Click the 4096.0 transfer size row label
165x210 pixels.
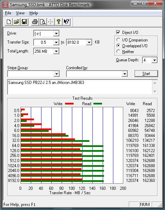(14, 175)
